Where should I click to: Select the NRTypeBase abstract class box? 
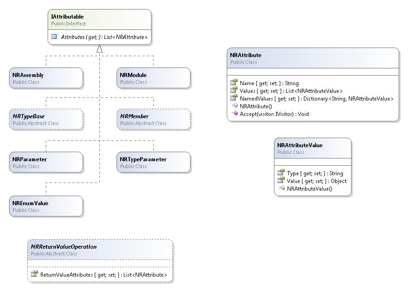[46, 119]
